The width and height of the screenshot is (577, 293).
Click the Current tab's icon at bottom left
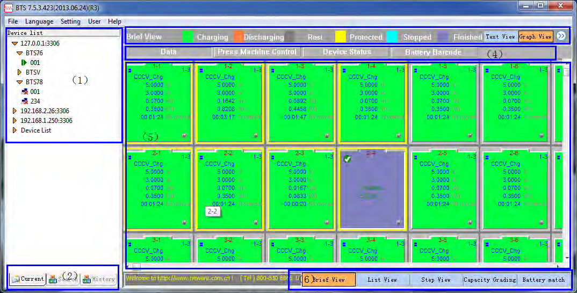[x=15, y=280]
